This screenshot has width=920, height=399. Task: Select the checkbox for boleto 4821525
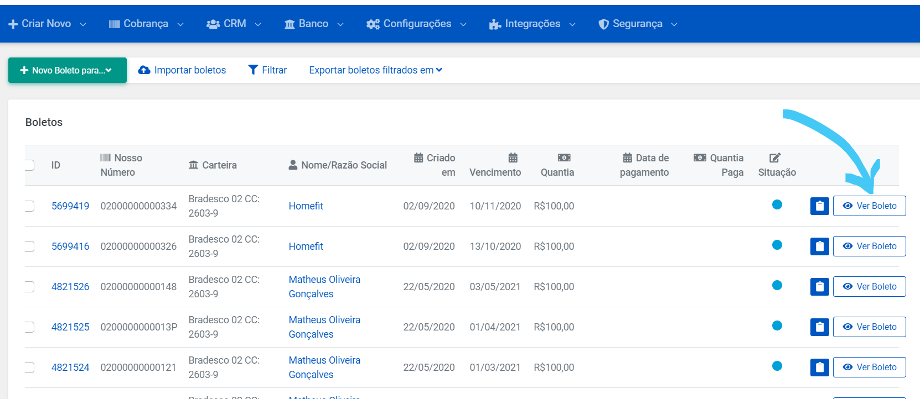point(29,327)
